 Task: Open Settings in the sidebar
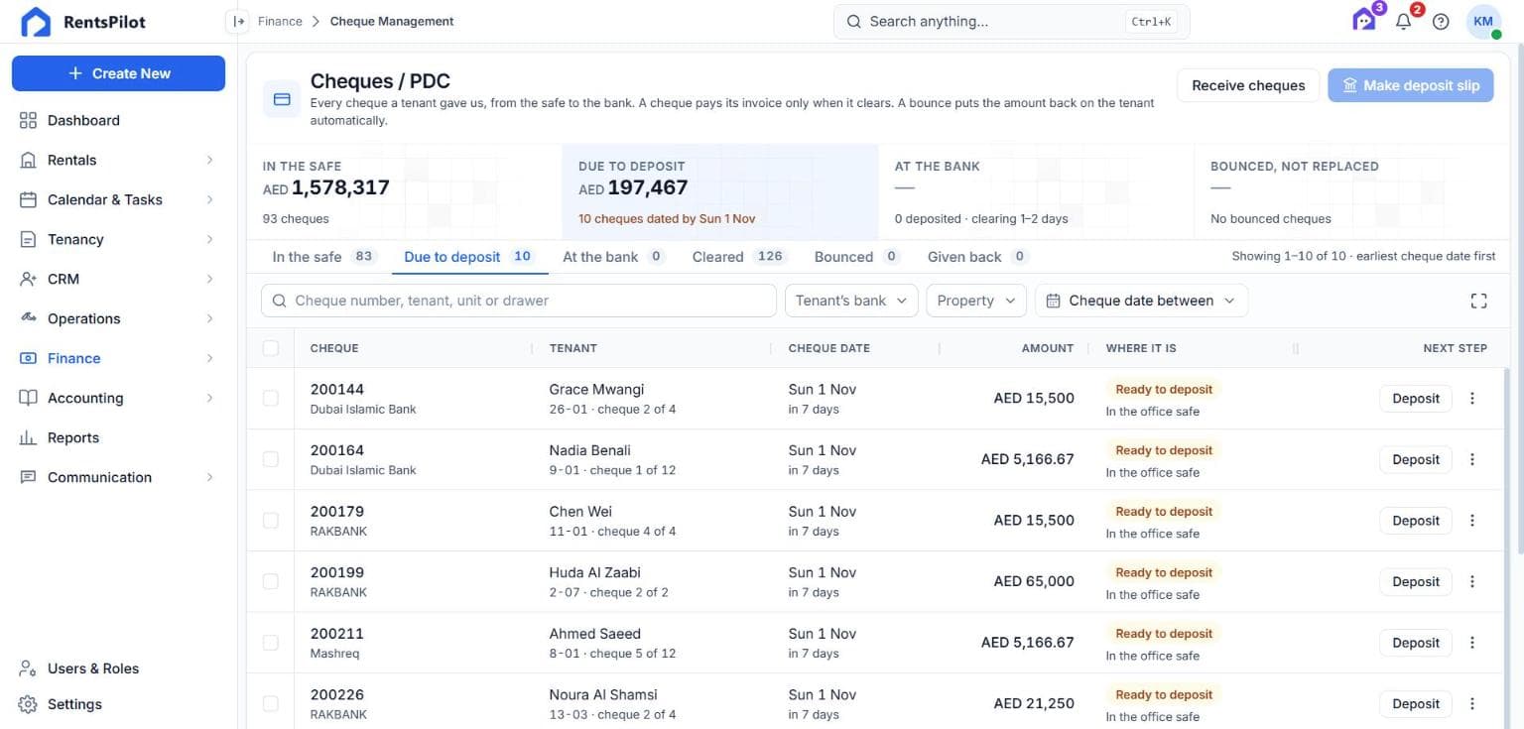click(118, 704)
